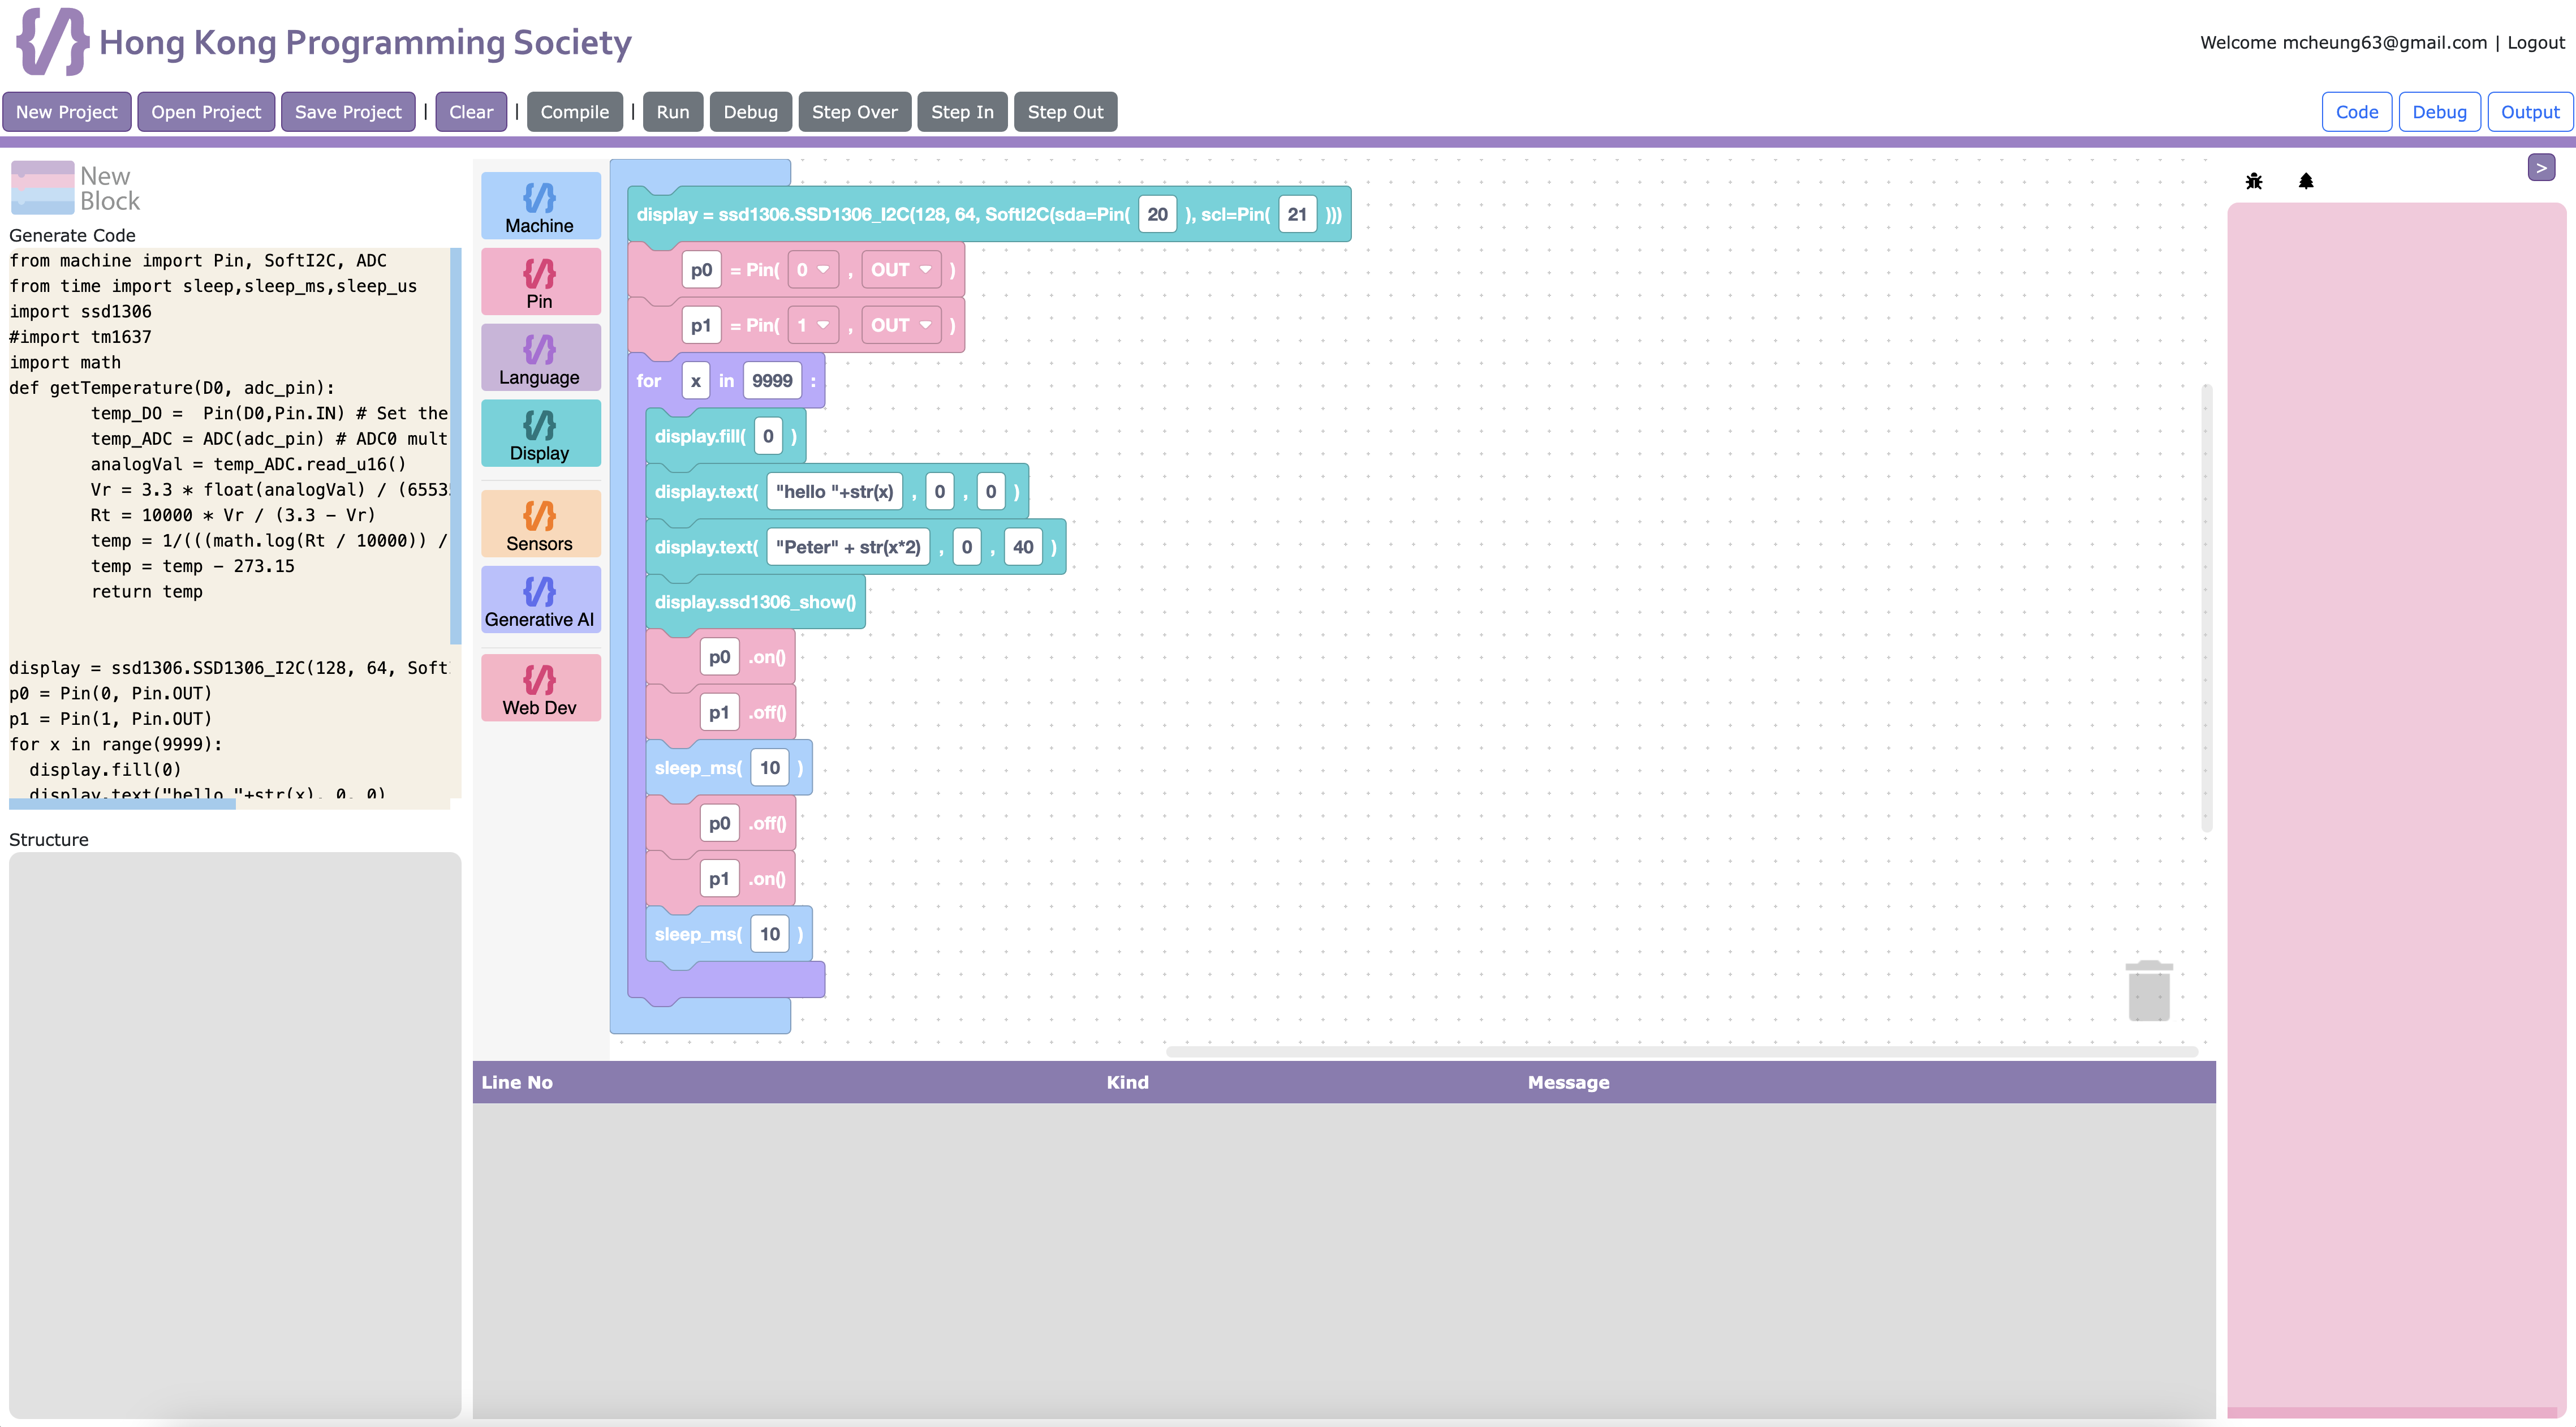Click workspace horizontal scrollbar
Image resolution: width=2576 pixels, height=1427 pixels.
(1682, 1051)
